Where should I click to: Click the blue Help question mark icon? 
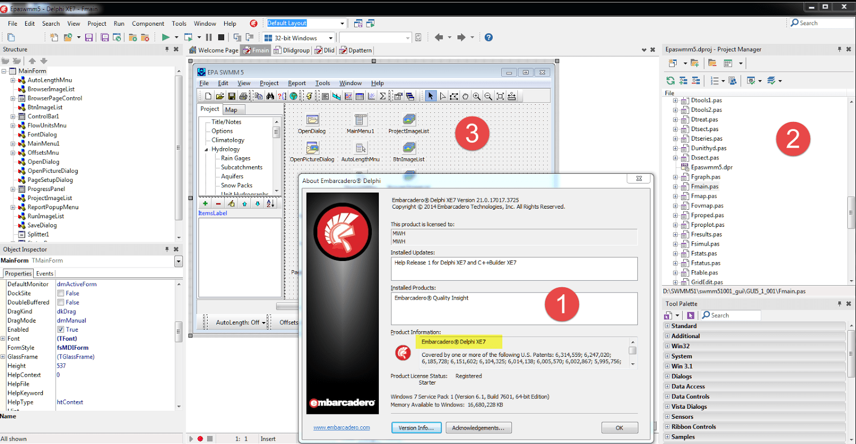[x=488, y=37]
